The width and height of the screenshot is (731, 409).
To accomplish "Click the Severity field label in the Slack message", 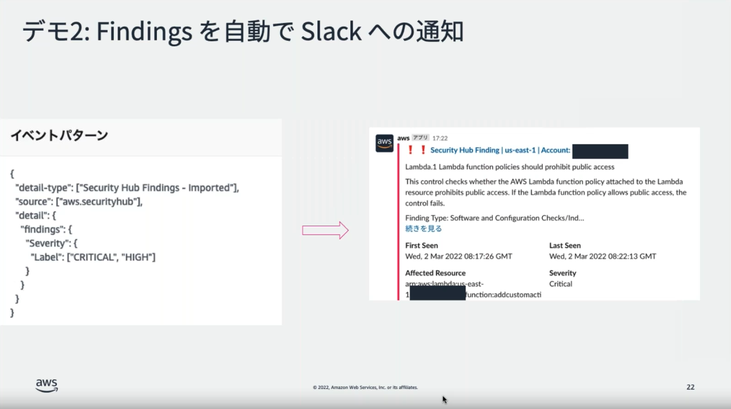I will pos(562,273).
